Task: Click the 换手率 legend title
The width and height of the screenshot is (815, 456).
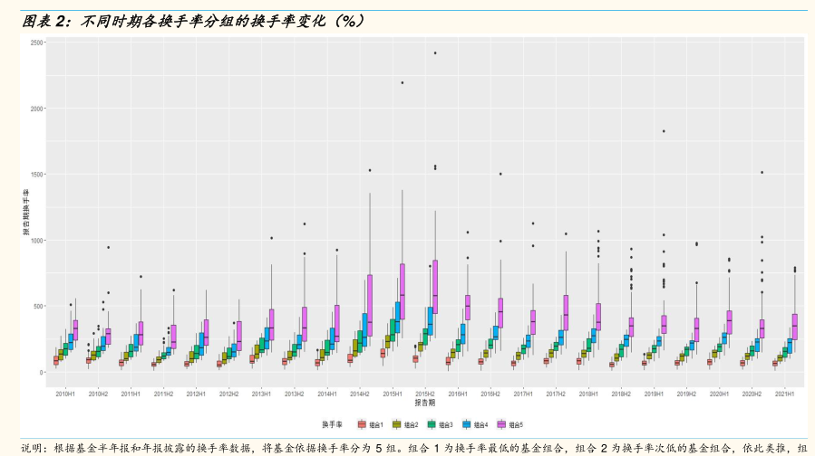Action: tap(331, 423)
